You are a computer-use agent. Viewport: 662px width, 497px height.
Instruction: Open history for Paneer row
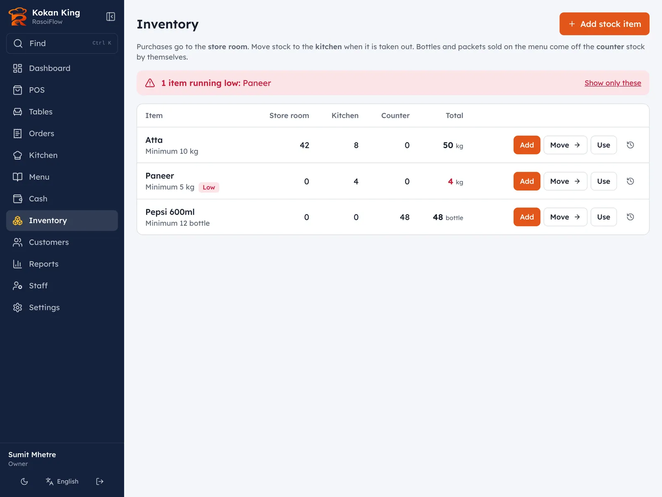(630, 181)
